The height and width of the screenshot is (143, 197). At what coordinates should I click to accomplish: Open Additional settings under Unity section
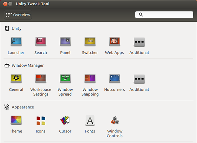pyautogui.click(x=139, y=42)
